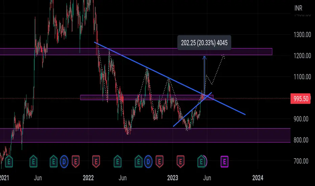Viewport: 315px width, 186px height.
Task: Click red E marker right of 2022 dividend marker
Action: [x=160, y=161]
